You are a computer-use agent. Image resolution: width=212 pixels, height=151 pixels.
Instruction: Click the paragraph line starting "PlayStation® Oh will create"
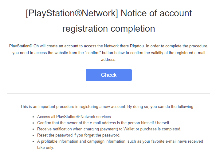(109, 46)
